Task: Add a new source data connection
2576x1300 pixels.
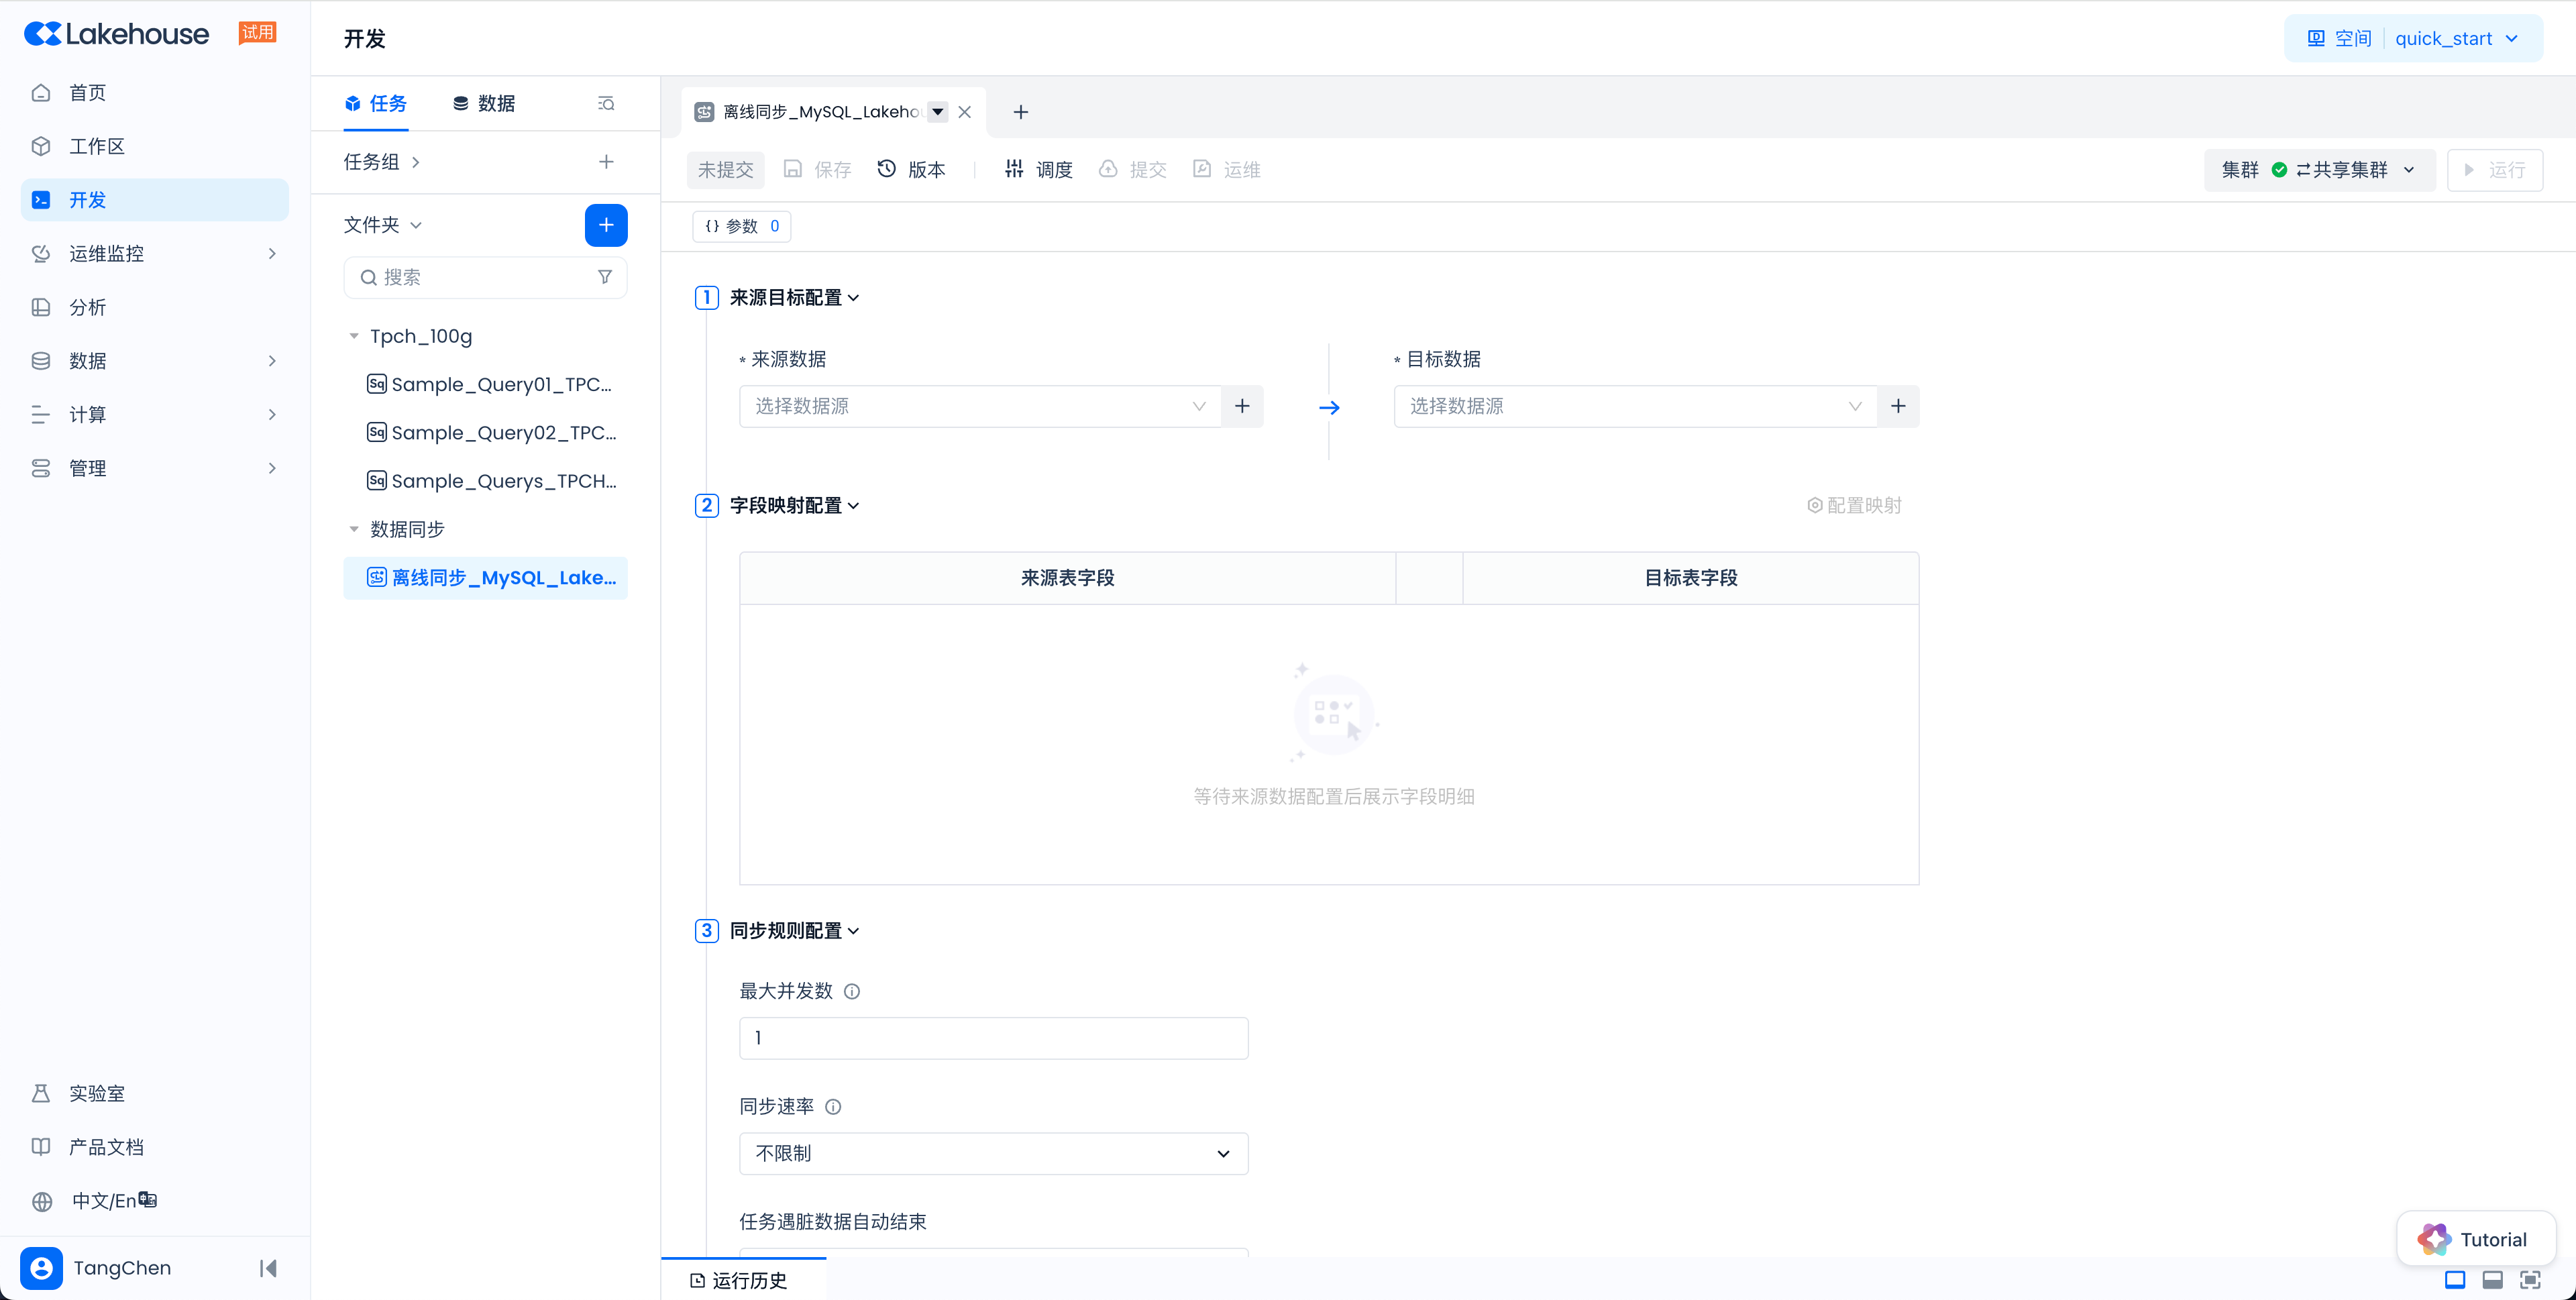Action: [x=1242, y=406]
